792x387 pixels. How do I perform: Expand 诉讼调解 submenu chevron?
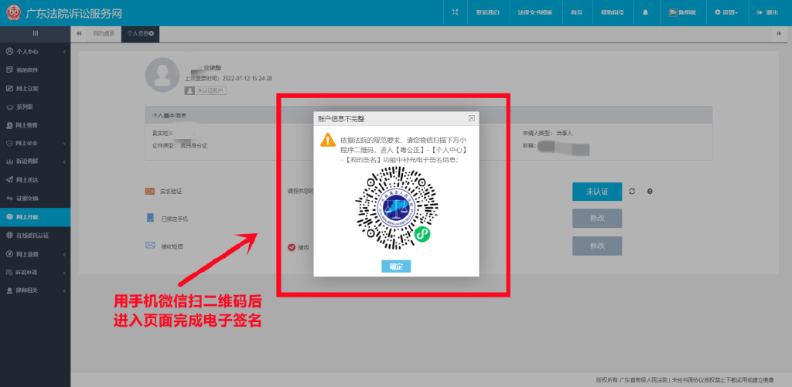(x=64, y=162)
